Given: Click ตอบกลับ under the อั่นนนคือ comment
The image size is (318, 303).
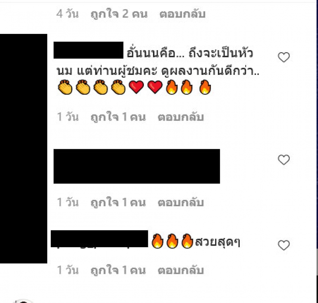Looking at the screenshot, I should (181, 117).
